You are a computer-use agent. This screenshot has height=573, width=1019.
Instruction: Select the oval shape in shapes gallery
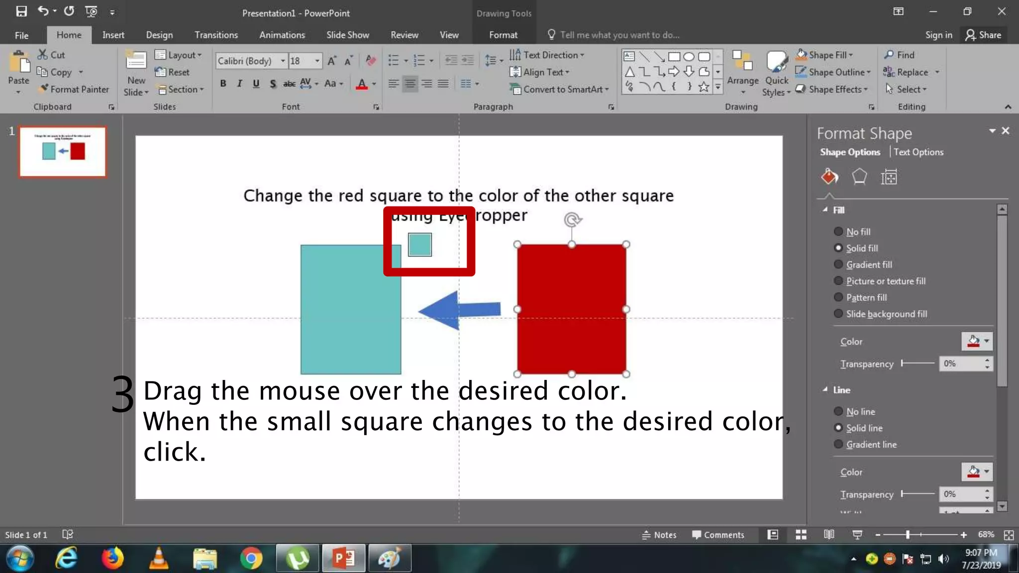(689, 56)
